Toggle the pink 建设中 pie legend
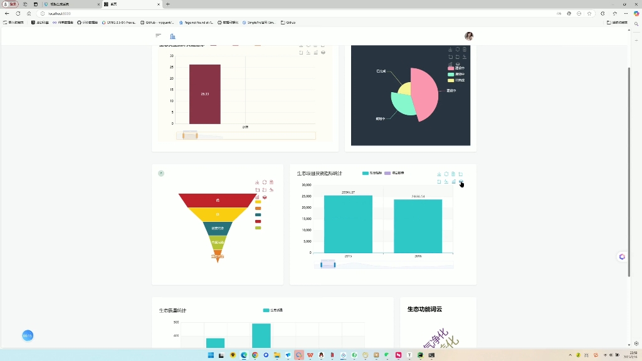This screenshot has width=642, height=361. coord(456,68)
